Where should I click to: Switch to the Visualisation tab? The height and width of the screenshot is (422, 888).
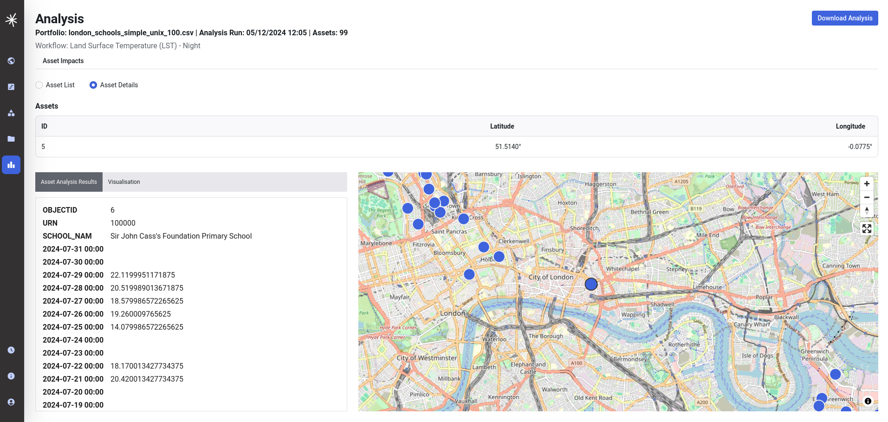124,182
